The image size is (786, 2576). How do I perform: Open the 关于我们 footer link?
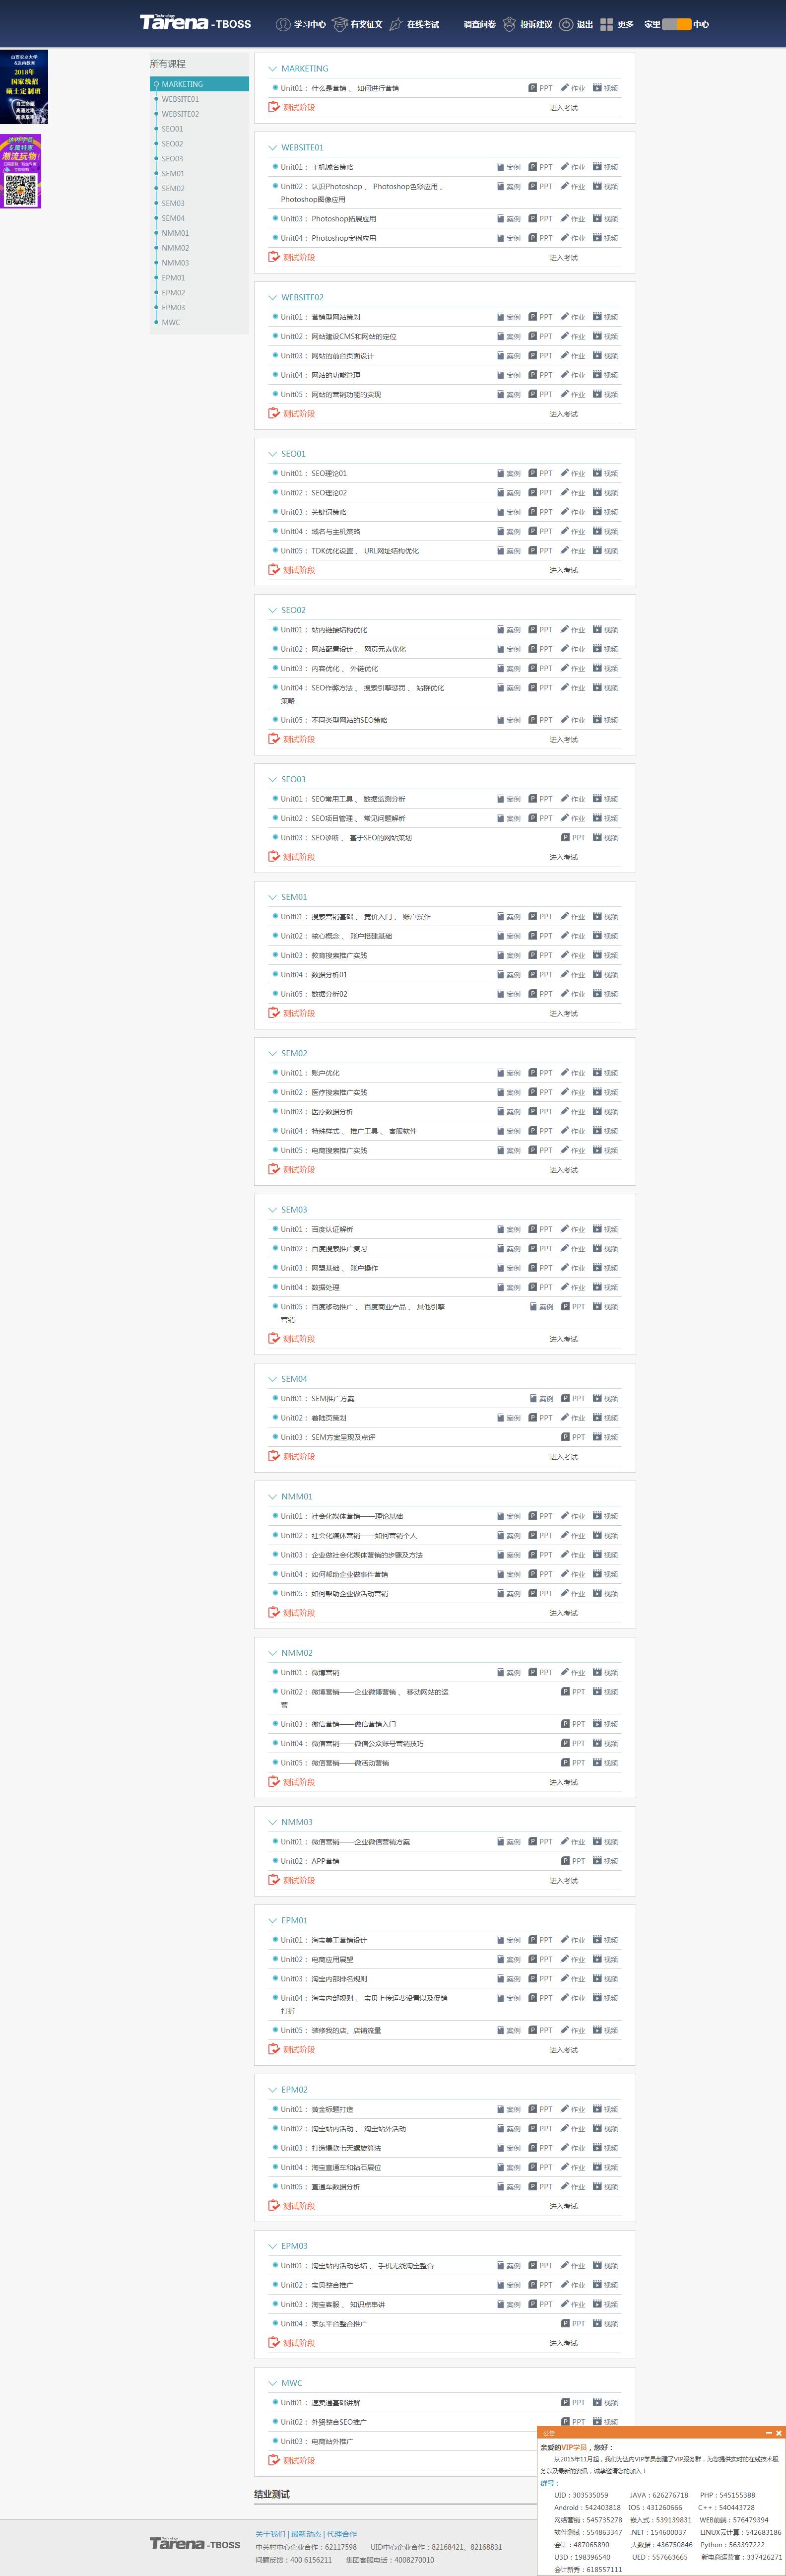coord(270,2534)
